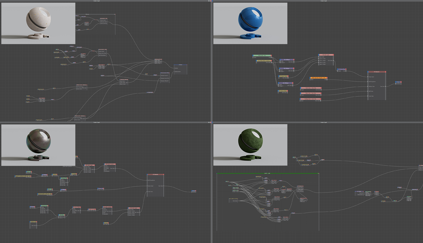This screenshot has width=423, height=243.
Task: Click the Shader Graph title above the moss graph
Action: (x=324, y=123)
